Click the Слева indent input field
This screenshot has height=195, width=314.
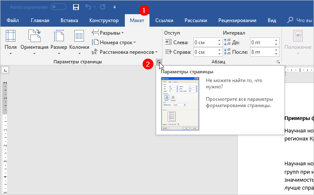pyautogui.click(x=205, y=42)
